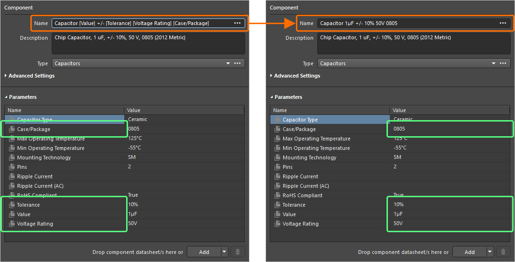Open the ellipsis button beside left Type dropdown
The width and height of the screenshot is (515, 262).
pyautogui.click(x=237, y=63)
